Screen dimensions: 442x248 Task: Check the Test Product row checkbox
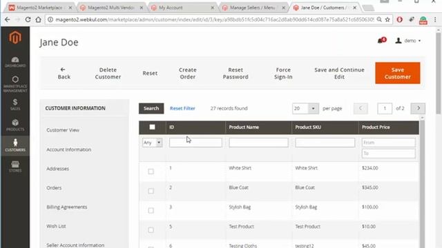click(x=151, y=229)
